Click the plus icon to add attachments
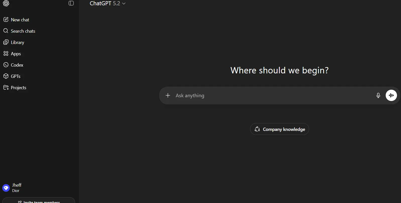 168,95
